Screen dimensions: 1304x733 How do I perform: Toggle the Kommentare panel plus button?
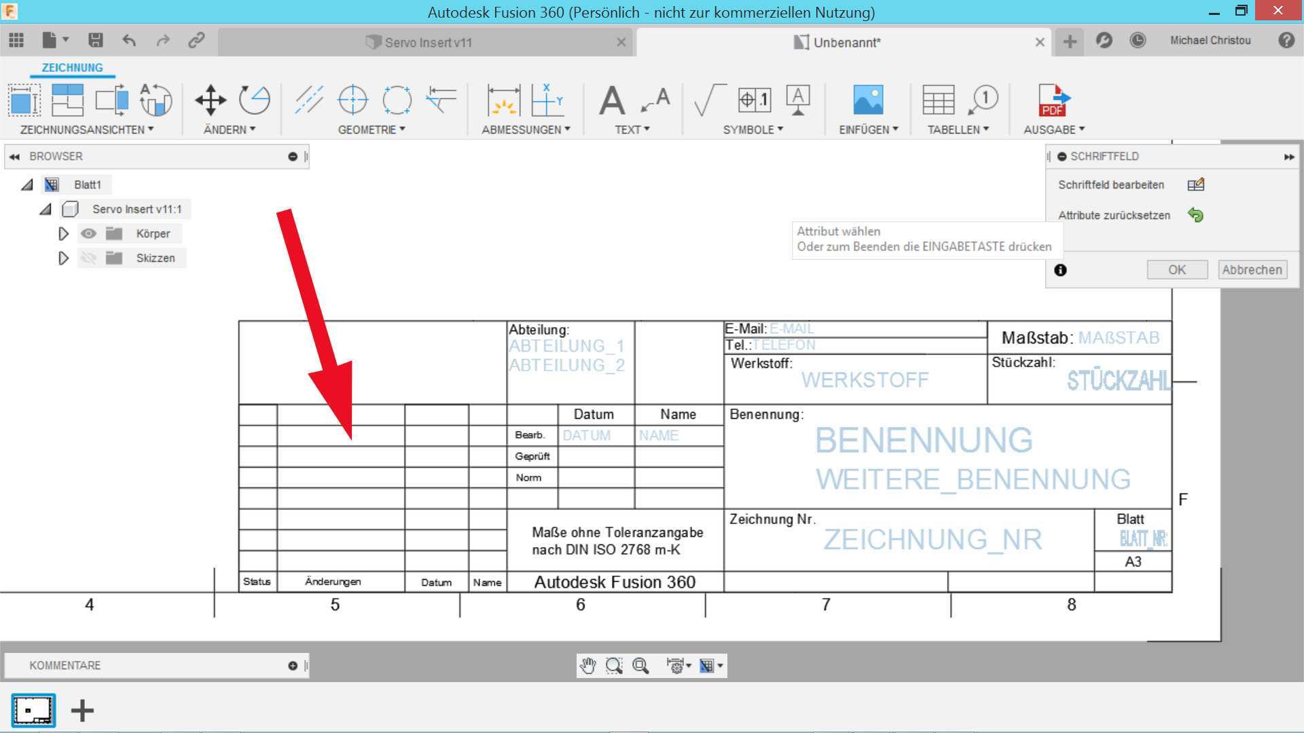pos(293,666)
